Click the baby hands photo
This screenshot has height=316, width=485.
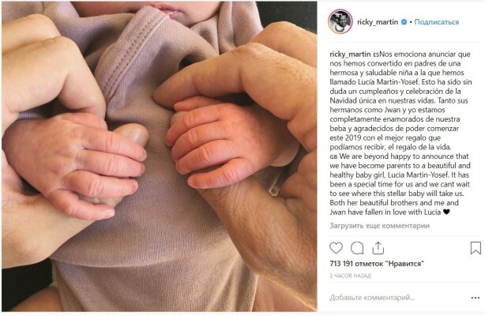pos(159,156)
